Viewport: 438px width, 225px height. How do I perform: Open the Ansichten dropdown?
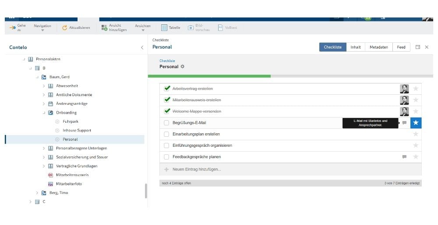pyautogui.click(x=143, y=28)
